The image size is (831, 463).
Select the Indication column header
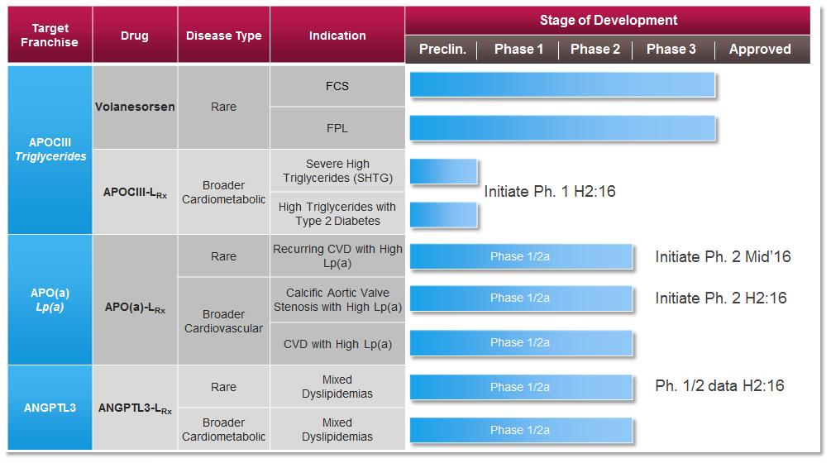click(x=337, y=36)
